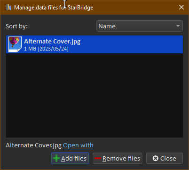The width and height of the screenshot is (189, 170).
Task: Remove files from the data files list
Action: coord(118,158)
